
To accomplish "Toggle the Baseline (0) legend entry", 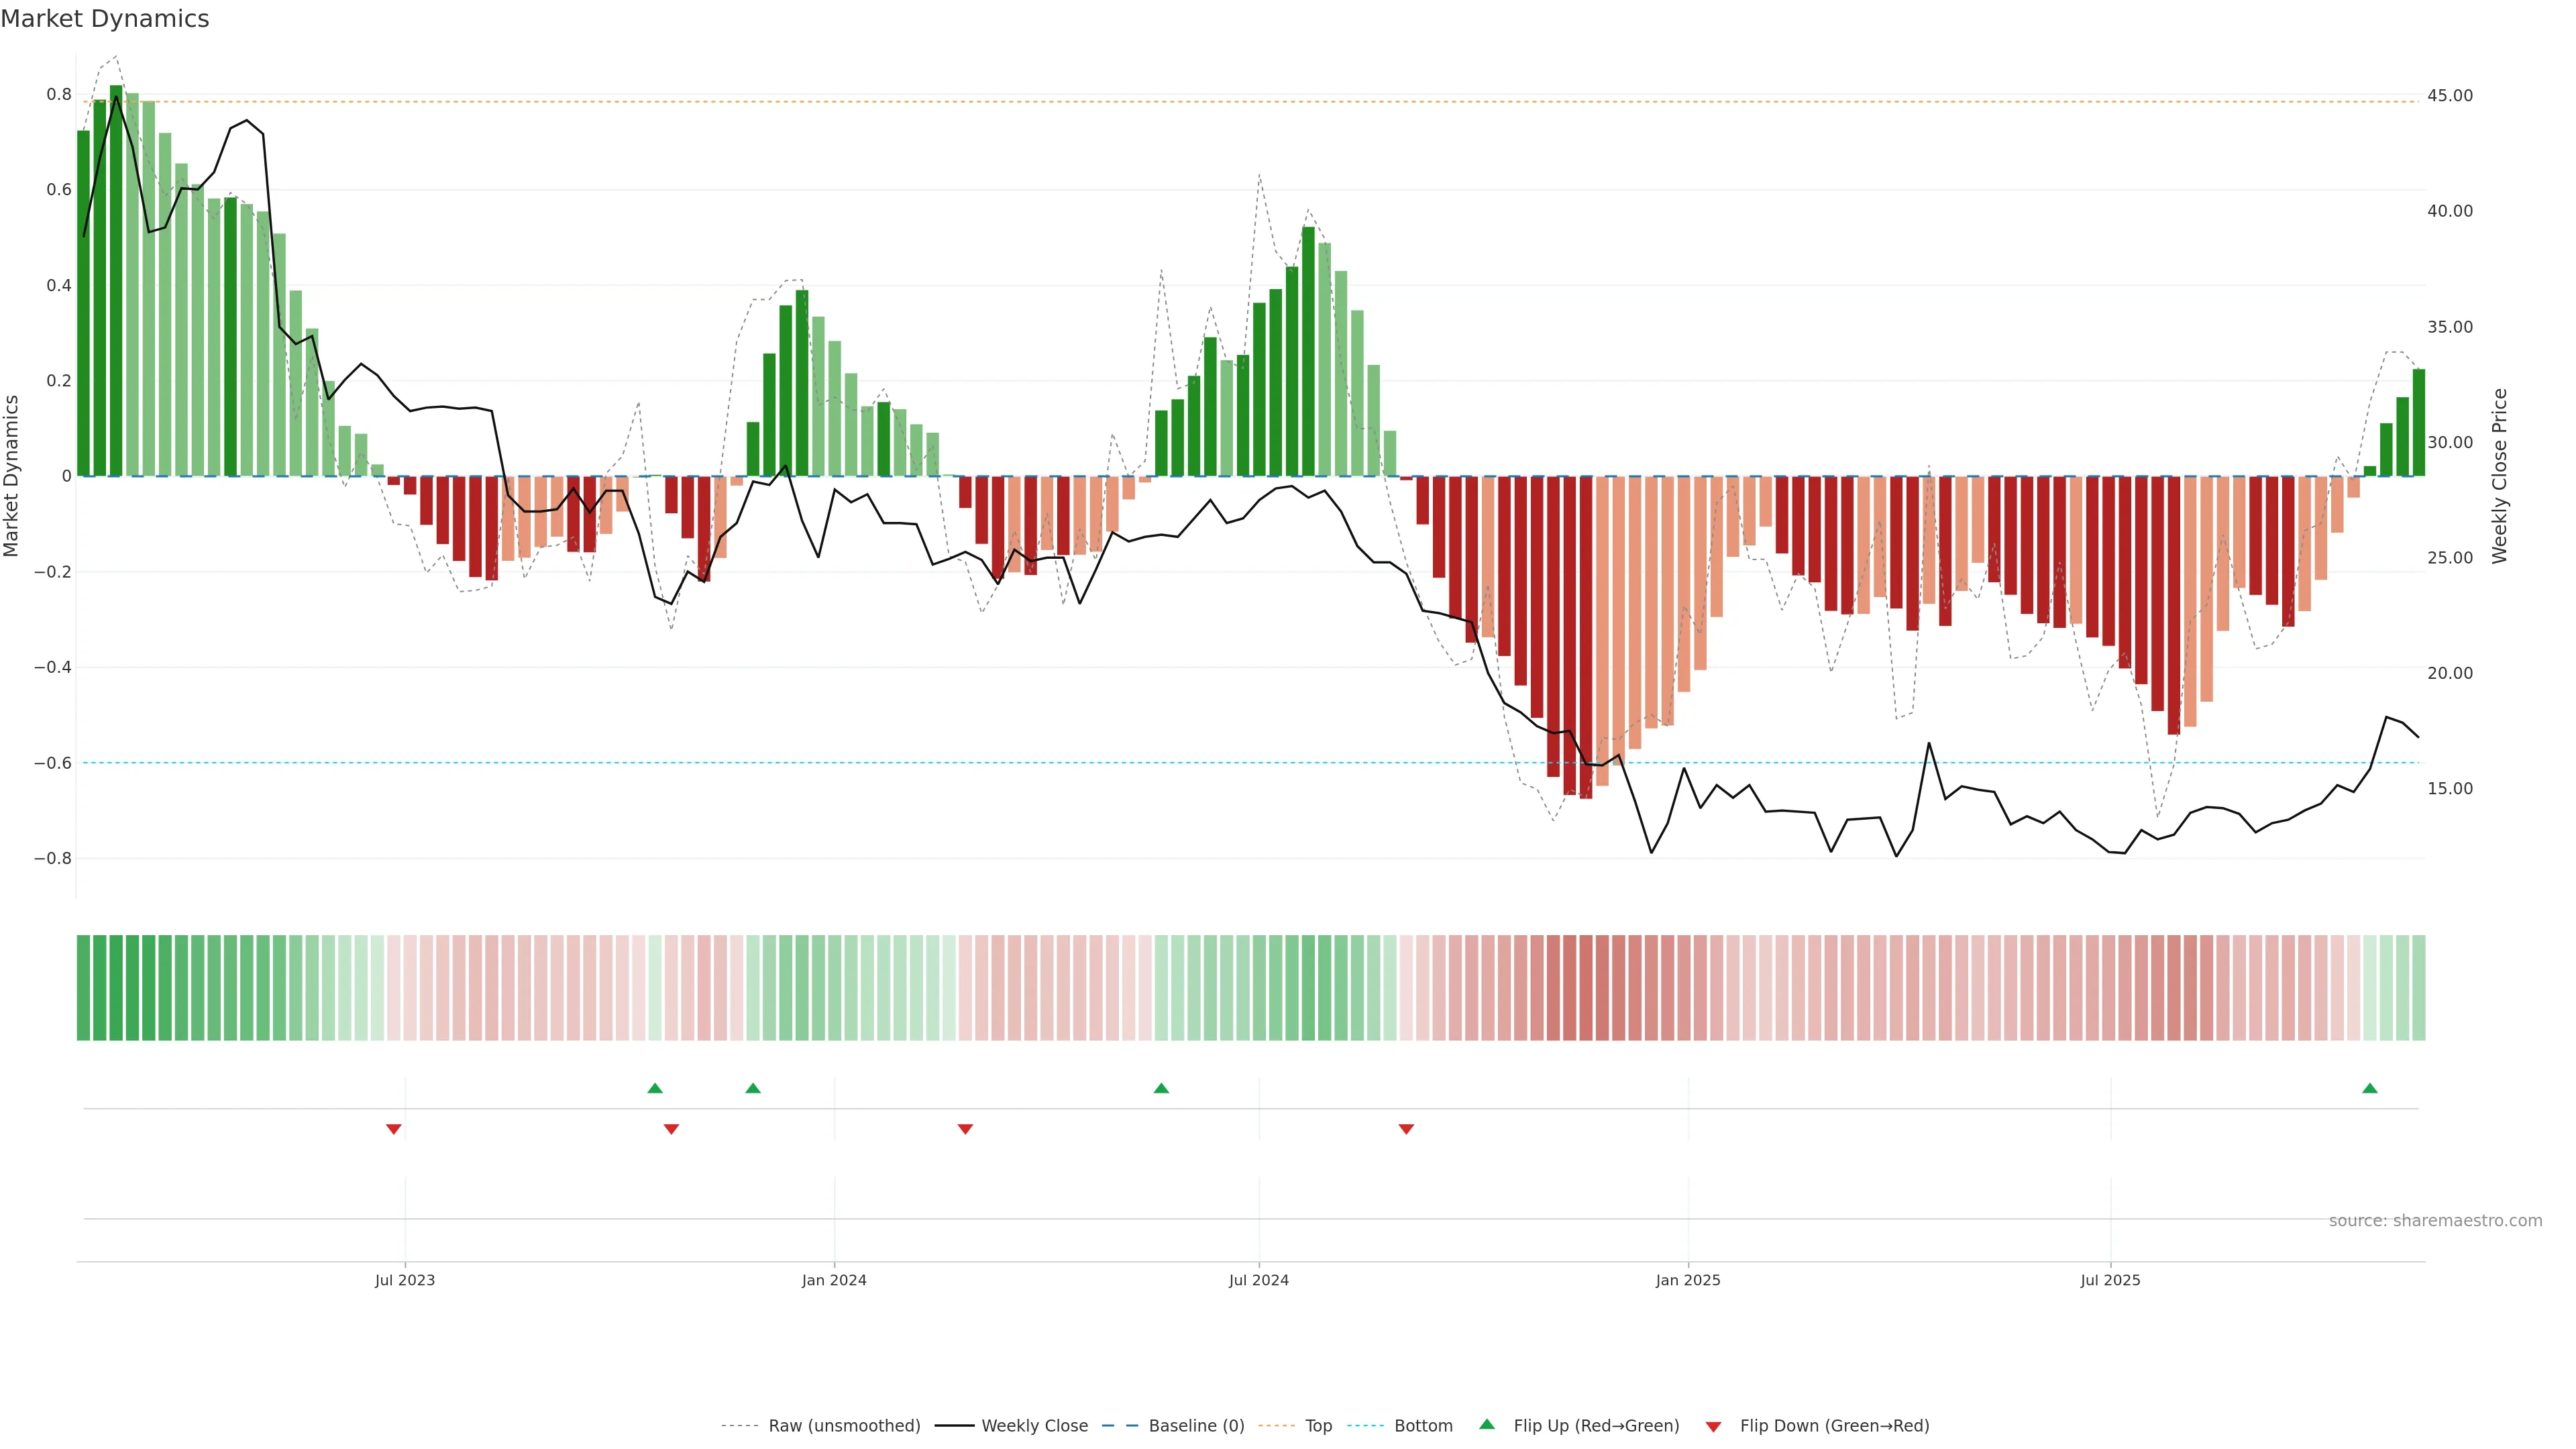I will point(1196,1426).
